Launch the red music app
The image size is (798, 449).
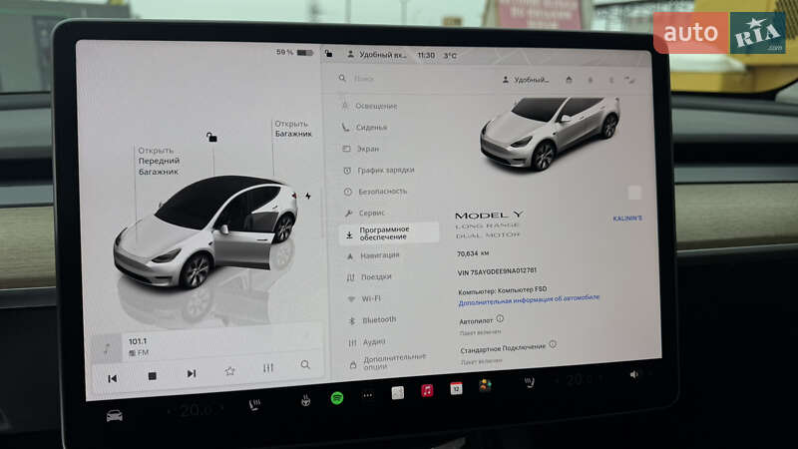(427, 390)
